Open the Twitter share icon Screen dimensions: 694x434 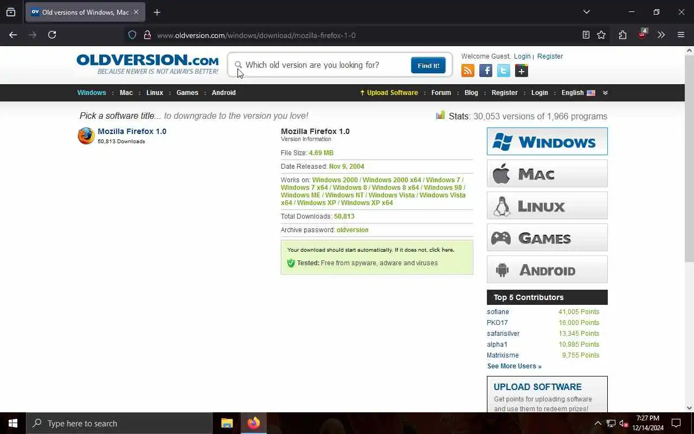click(x=504, y=71)
